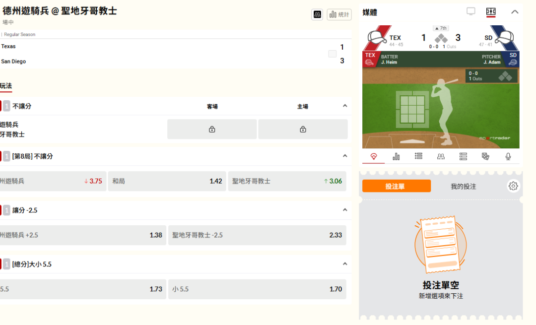The width and height of the screenshot is (536, 325).
Task: Click the strike zone grid in tracker
Action: [412, 109]
